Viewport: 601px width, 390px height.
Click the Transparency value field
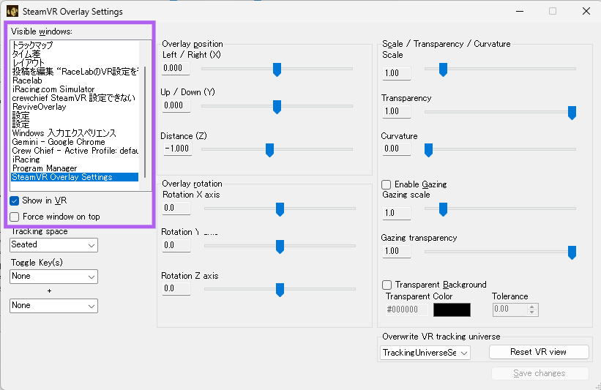click(396, 111)
